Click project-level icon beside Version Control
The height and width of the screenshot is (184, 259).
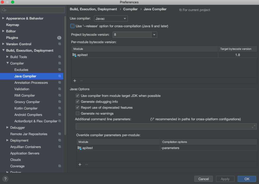click(x=60, y=44)
